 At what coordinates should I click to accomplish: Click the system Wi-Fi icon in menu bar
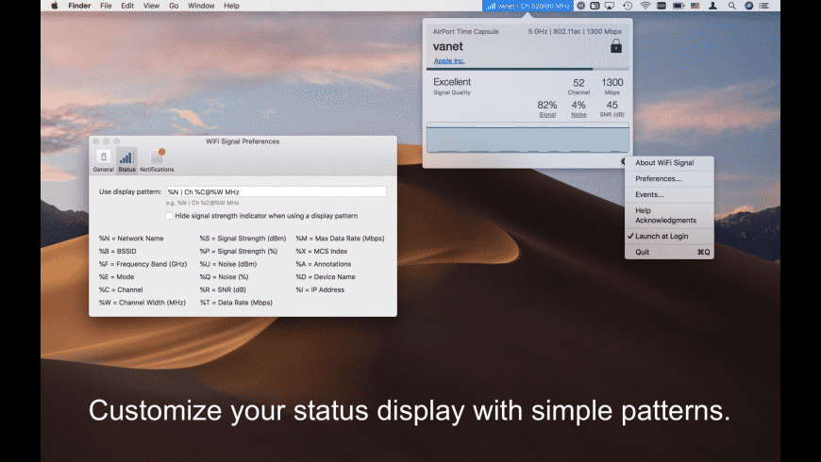[x=645, y=6]
